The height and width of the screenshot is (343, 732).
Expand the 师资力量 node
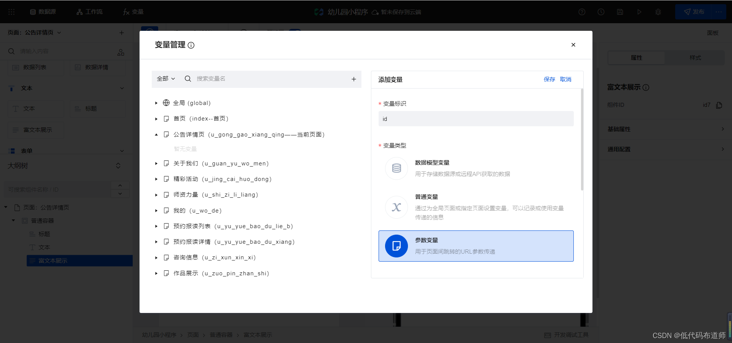coord(156,195)
